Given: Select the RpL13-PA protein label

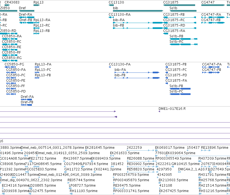Looking at the screenshot, I should click(43, 64).
